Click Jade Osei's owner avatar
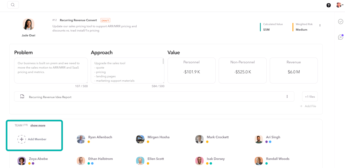The image size is (345, 168). 29,24
